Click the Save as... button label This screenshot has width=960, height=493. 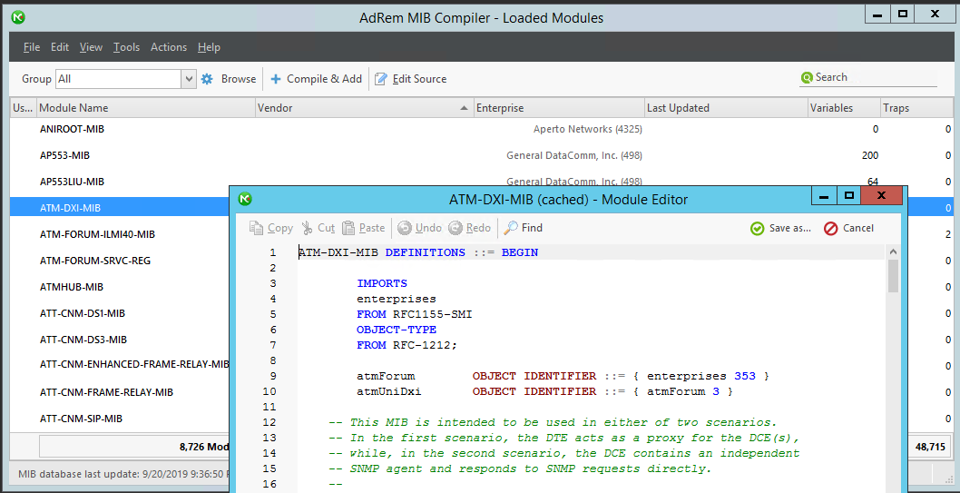(789, 229)
